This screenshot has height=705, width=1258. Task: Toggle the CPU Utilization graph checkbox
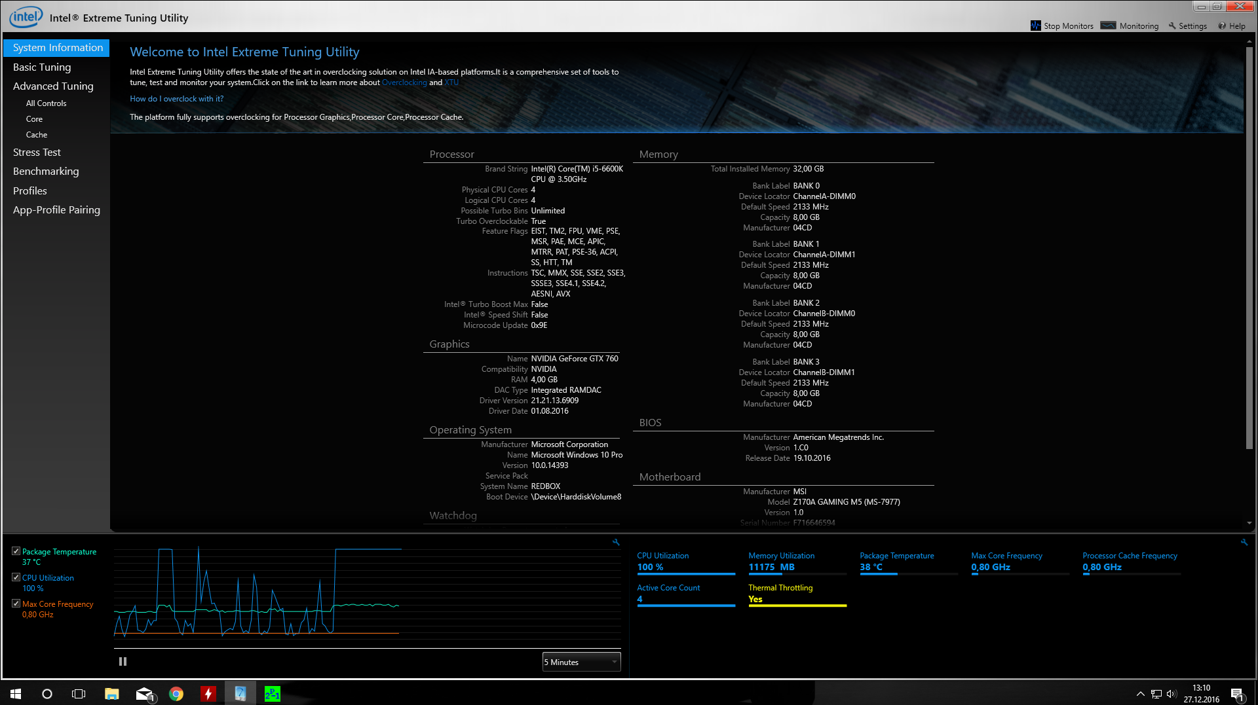[16, 577]
